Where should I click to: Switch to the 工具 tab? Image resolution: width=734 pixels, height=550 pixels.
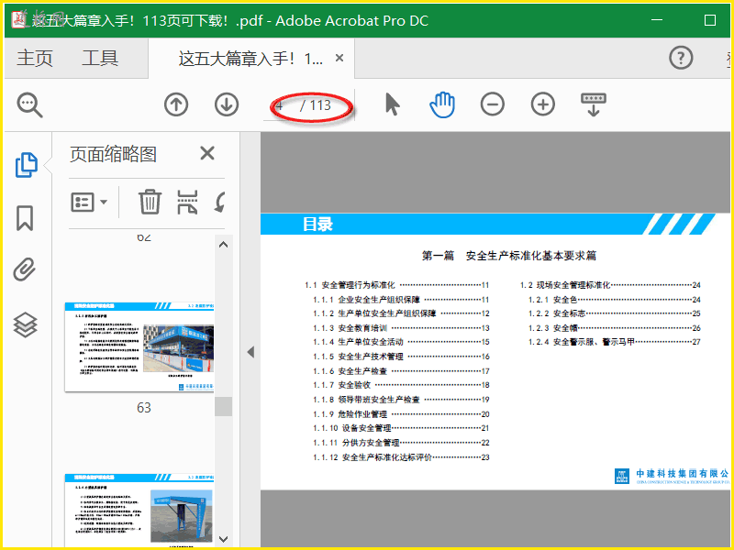pyautogui.click(x=100, y=59)
